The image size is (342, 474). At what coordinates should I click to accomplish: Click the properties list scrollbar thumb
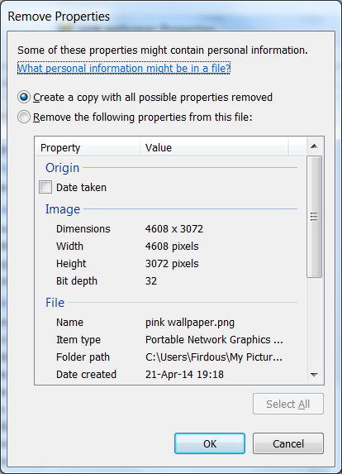(x=314, y=217)
